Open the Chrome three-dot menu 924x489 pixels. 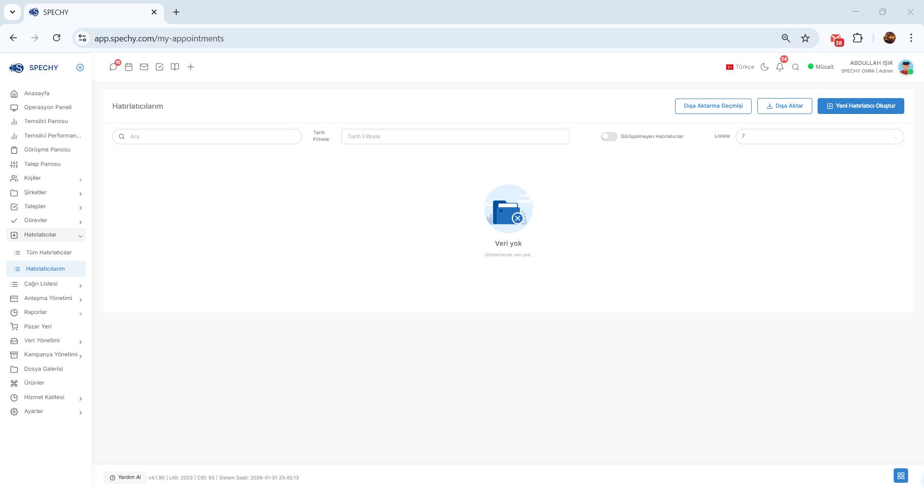911,38
